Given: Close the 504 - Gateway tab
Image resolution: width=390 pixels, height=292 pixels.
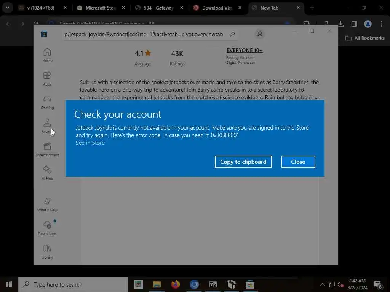Looking at the screenshot, I should [182, 8].
